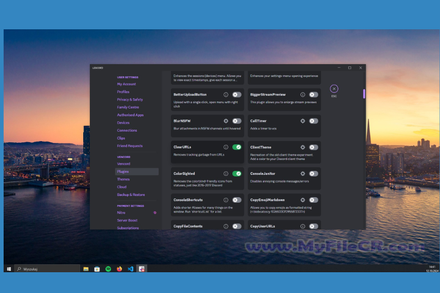This screenshot has width=440, height=293.
Task: Disable the ColorSighted plugin
Action: 237,173
